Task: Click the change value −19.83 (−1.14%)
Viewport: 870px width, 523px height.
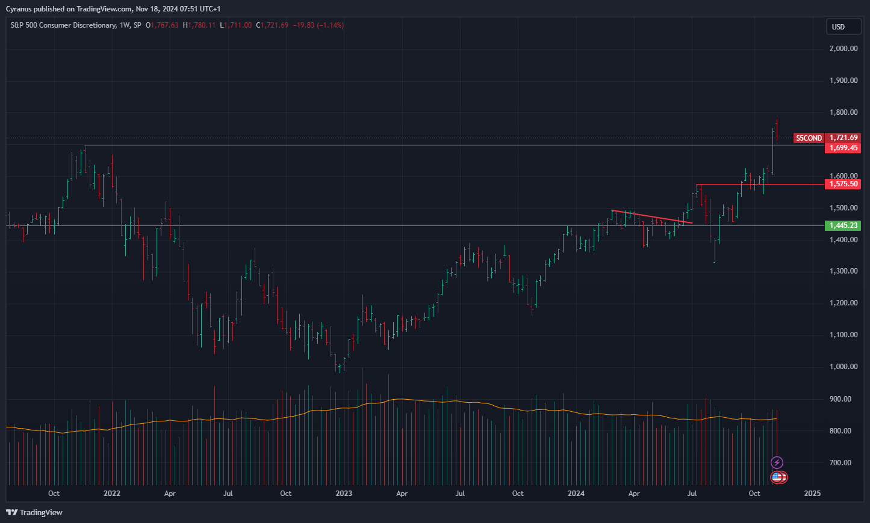Action: pos(318,25)
